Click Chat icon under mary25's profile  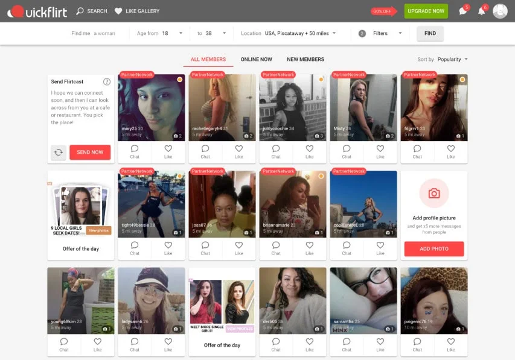pyautogui.click(x=135, y=151)
